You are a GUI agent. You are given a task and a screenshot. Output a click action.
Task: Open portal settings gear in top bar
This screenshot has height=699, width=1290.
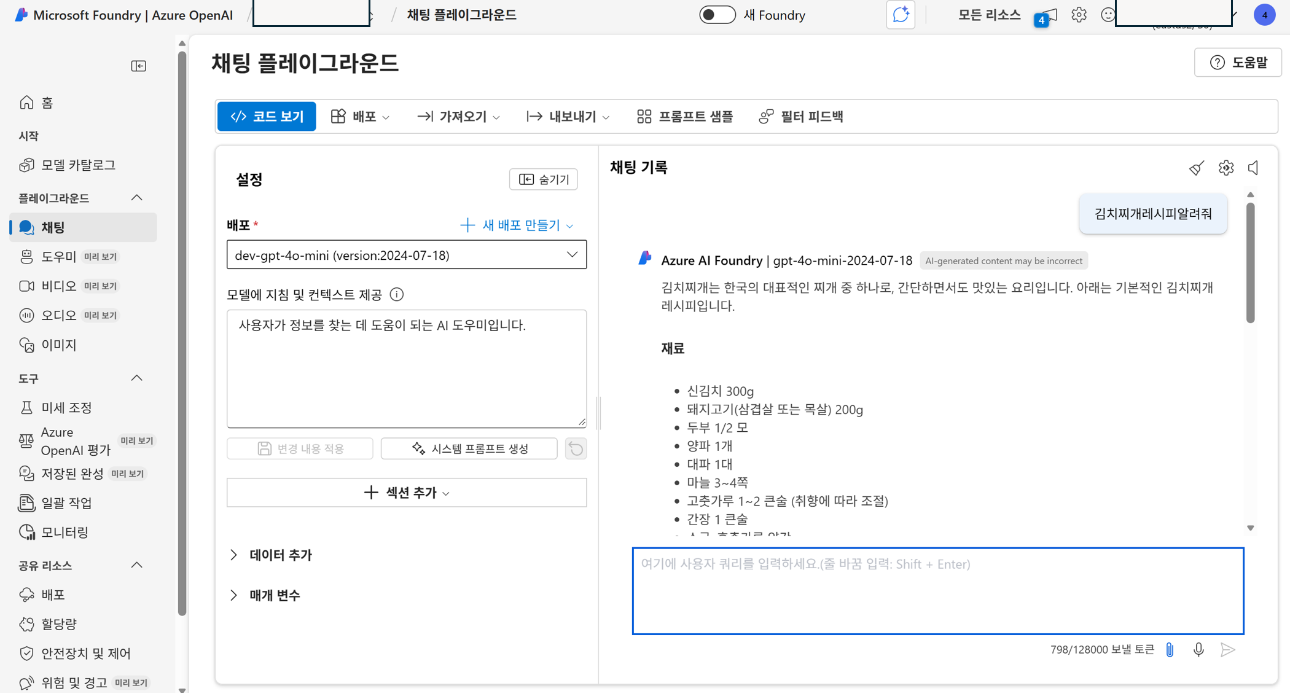point(1079,15)
